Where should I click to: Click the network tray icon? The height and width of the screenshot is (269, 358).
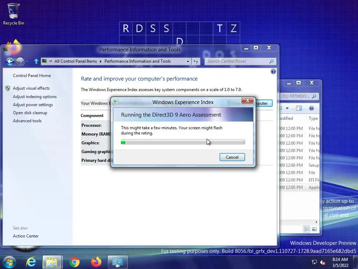pos(314,262)
